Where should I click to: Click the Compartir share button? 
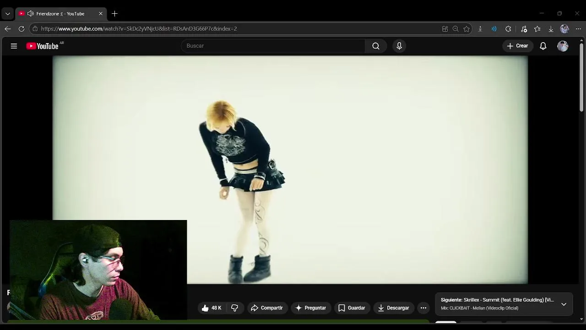pos(267,308)
